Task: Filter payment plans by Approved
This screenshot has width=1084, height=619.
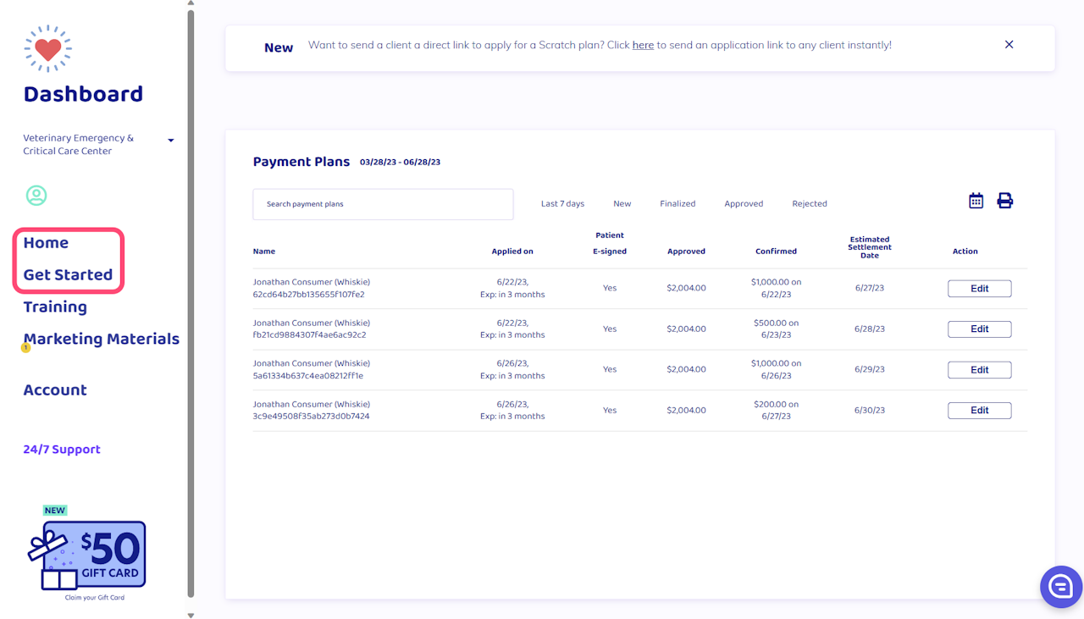Action: coord(744,204)
